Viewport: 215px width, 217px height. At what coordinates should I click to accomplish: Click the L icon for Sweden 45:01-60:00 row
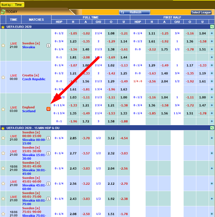pos(48,183)
